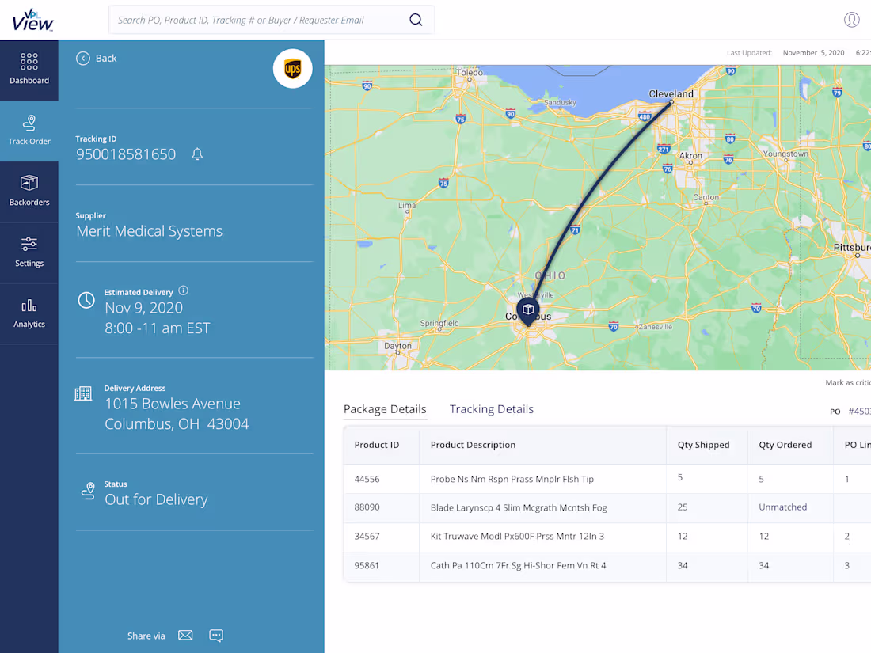This screenshot has width=871, height=653.
Task: Select the Package Details tab
Action: (385, 409)
